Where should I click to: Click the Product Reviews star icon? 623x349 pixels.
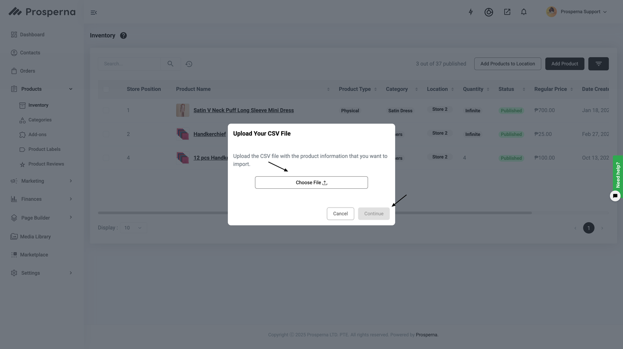22,164
